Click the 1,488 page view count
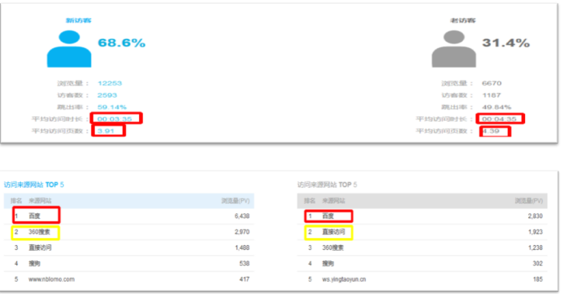 pos(242,247)
